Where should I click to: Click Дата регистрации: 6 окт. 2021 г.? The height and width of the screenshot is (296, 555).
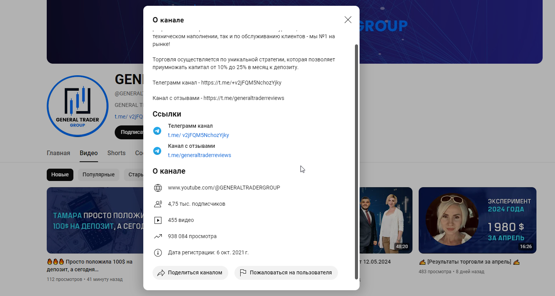coord(208,252)
